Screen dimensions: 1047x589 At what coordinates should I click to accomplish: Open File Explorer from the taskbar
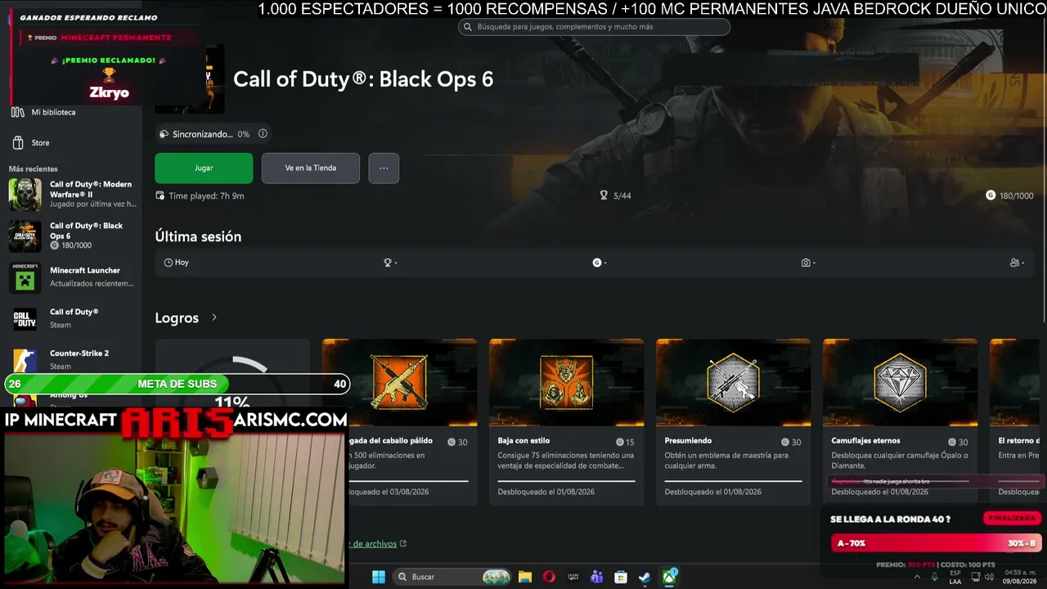point(525,577)
